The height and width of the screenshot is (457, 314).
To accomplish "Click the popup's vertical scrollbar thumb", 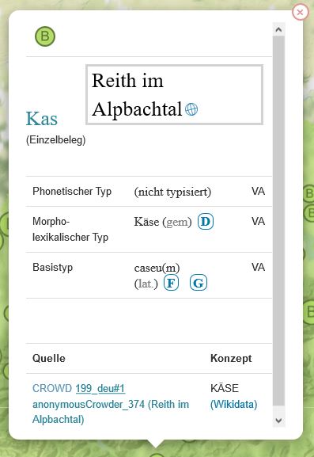I will point(278,221).
